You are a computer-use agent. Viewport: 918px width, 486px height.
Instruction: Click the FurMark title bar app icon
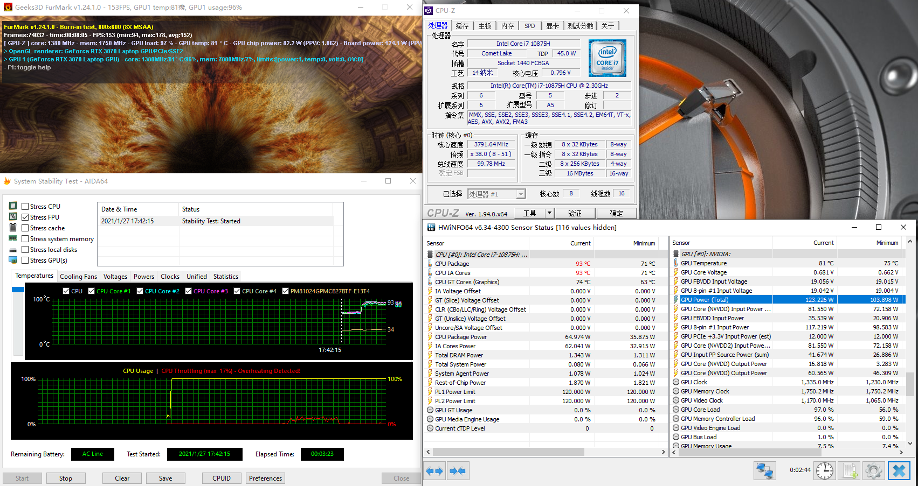click(8, 8)
